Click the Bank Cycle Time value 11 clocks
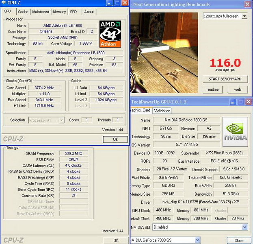 click(x=74, y=189)
